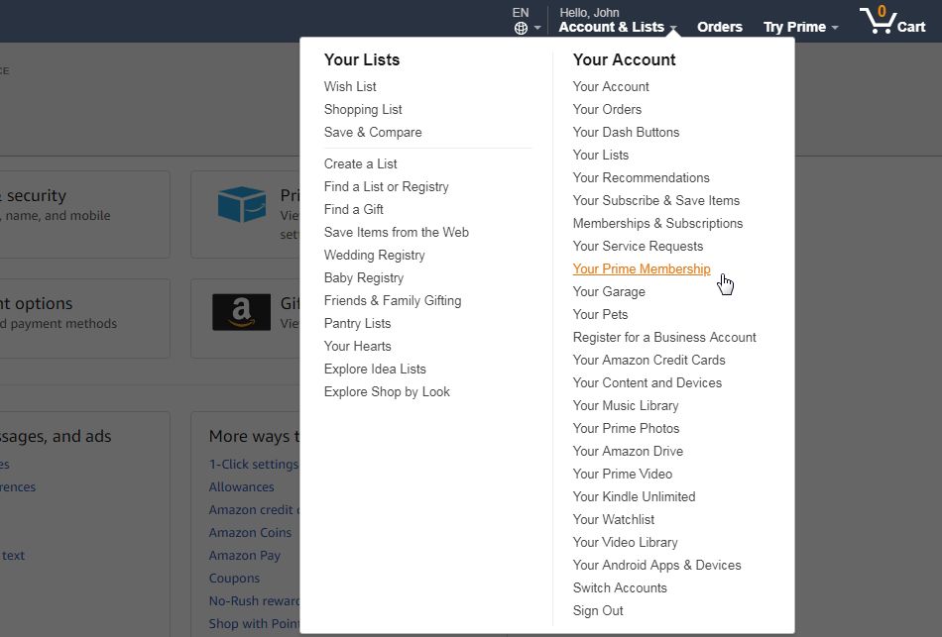The image size is (942, 637).
Task: Expand the EN language selector arrow
Action: 537,29
